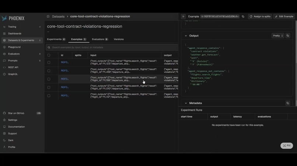Go to Datasets breadcrumb
This screenshot has width=297, height=166.
click(x=58, y=16)
